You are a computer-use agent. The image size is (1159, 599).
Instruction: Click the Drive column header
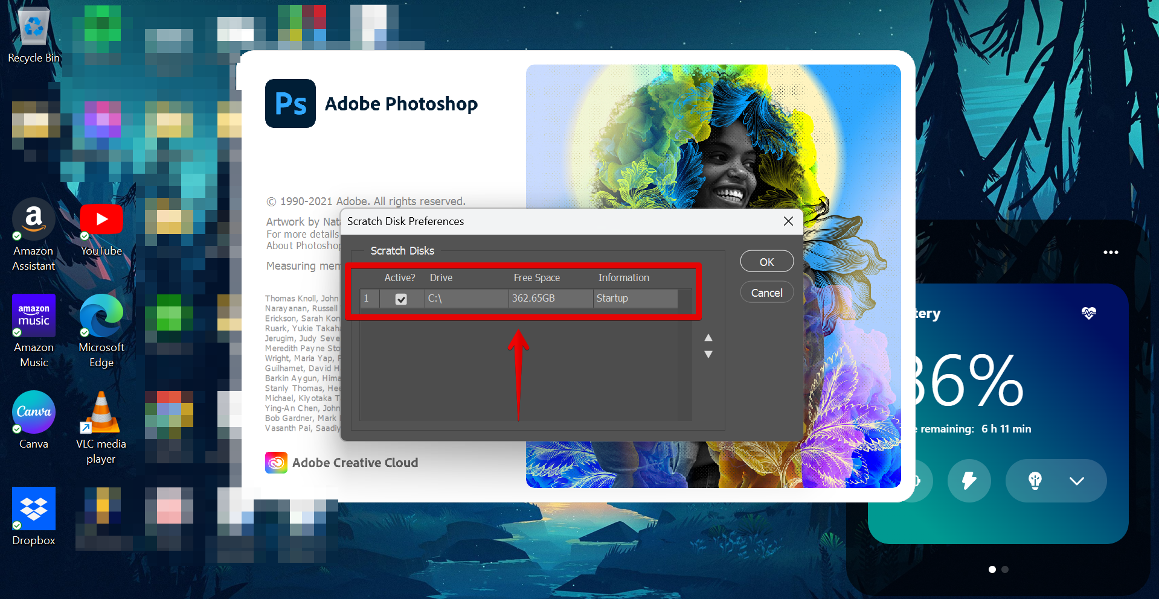pos(441,277)
